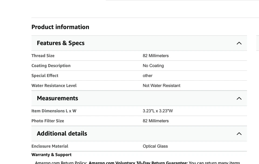The height and width of the screenshot is (164, 259).
Task: Collapse the Measurements chevron arrow
Action: (x=239, y=99)
